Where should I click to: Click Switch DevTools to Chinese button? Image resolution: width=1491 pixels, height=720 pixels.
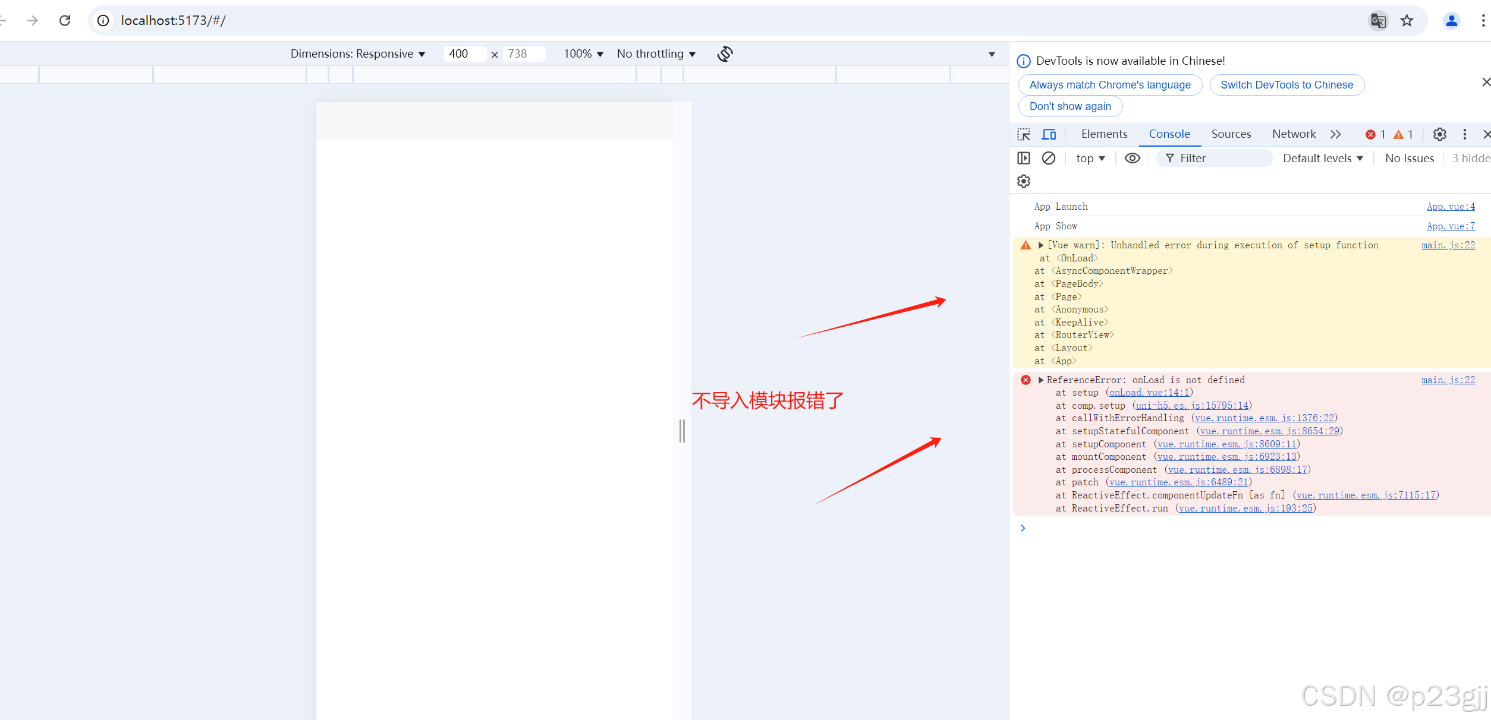pos(1286,85)
